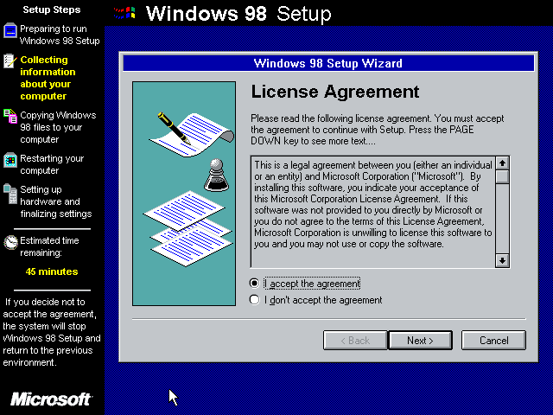Click the "Setup Steps" sidebar heading

[x=52, y=10]
